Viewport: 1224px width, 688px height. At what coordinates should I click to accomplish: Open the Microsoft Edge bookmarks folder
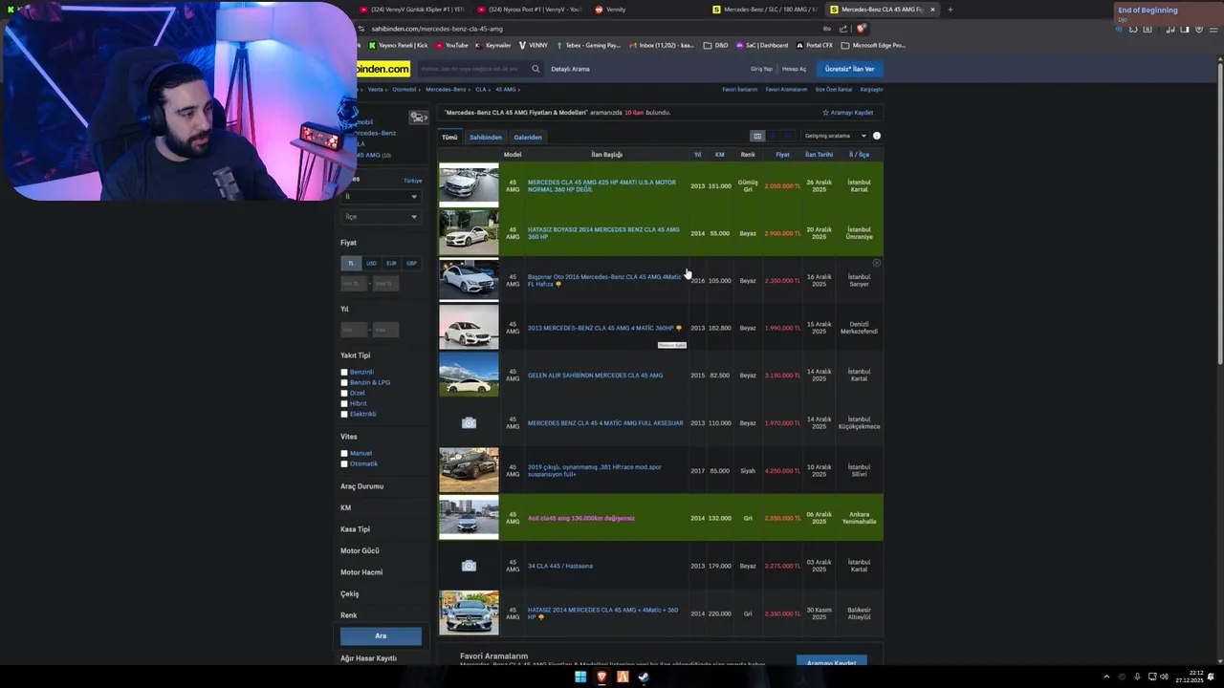pyautogui.click(x=873, y=45)
